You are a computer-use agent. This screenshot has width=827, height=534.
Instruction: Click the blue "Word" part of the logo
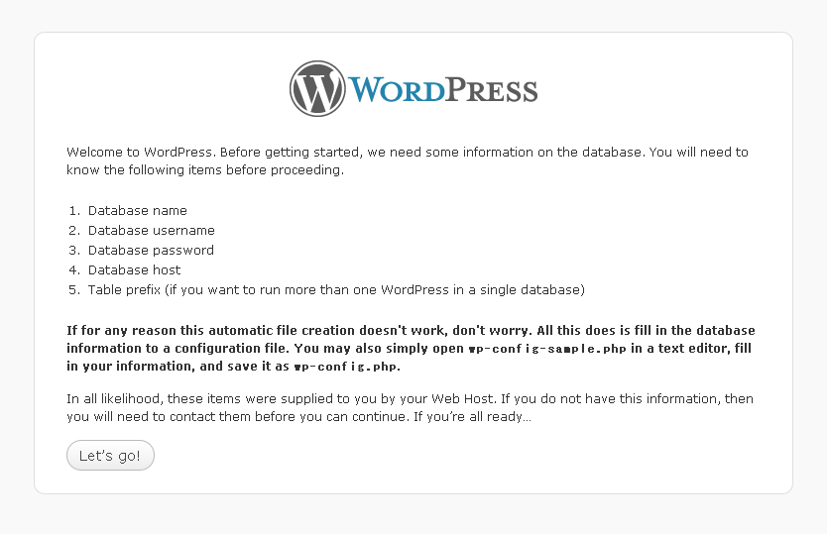[x=398, y=89]
